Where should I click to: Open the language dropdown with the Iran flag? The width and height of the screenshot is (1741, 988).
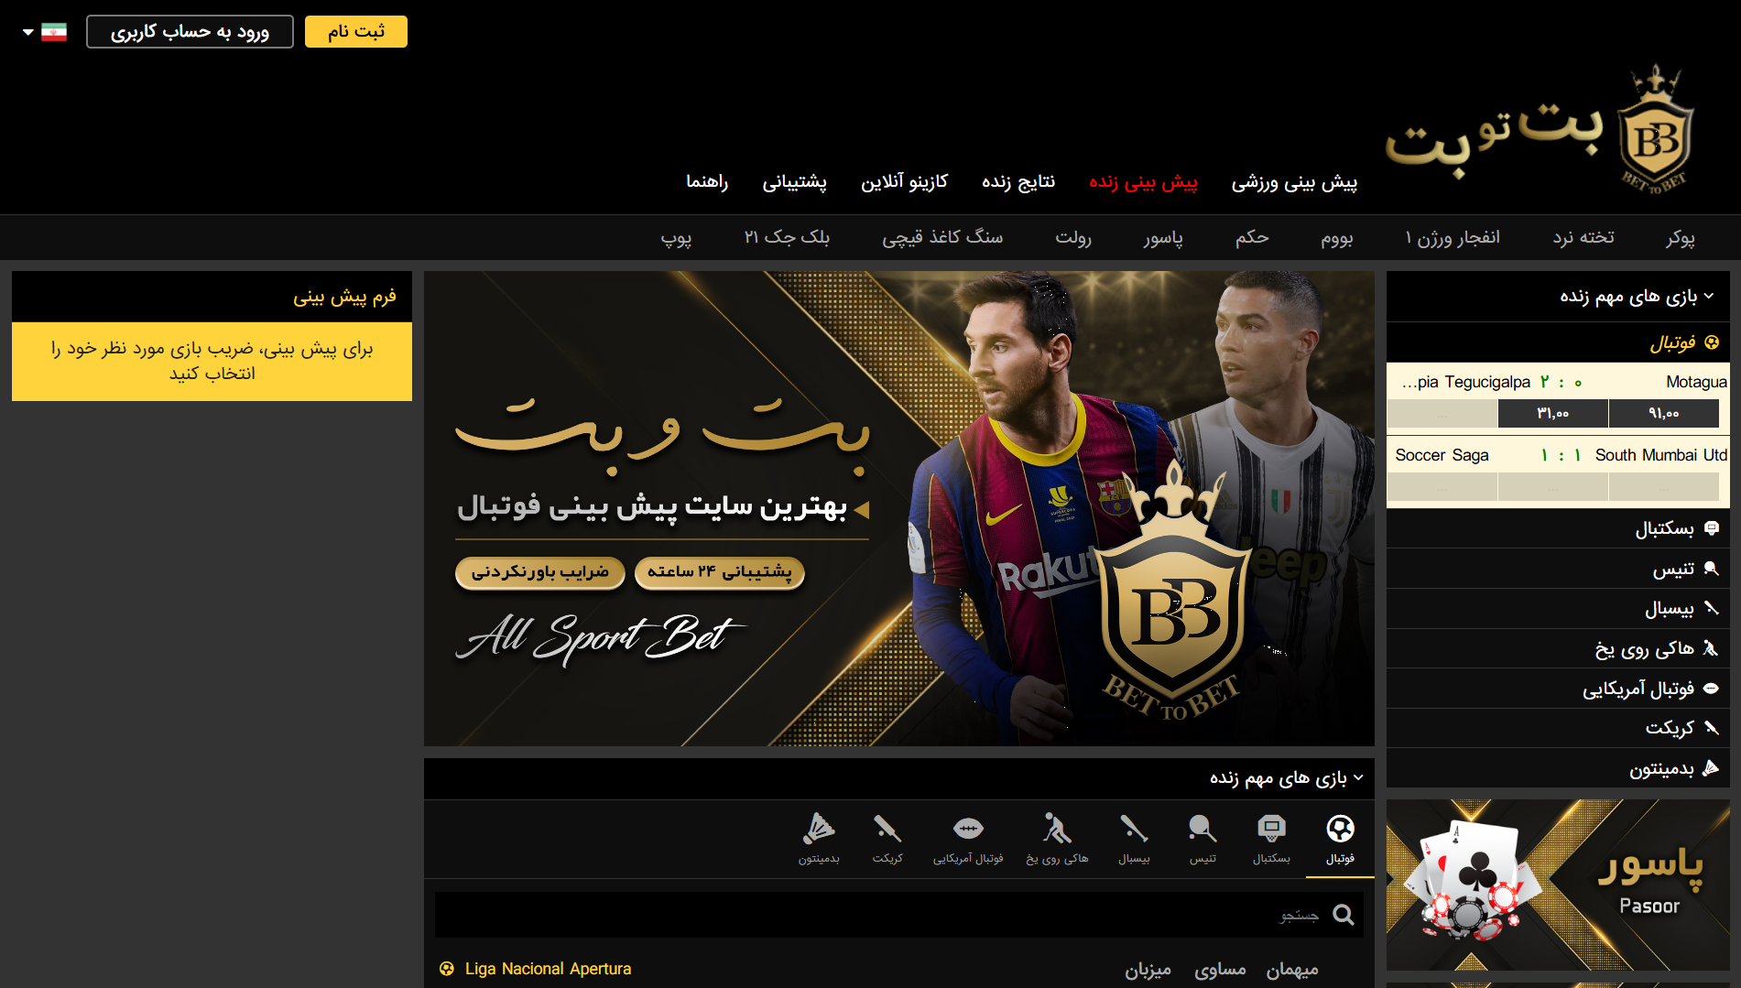coord(45,32)
